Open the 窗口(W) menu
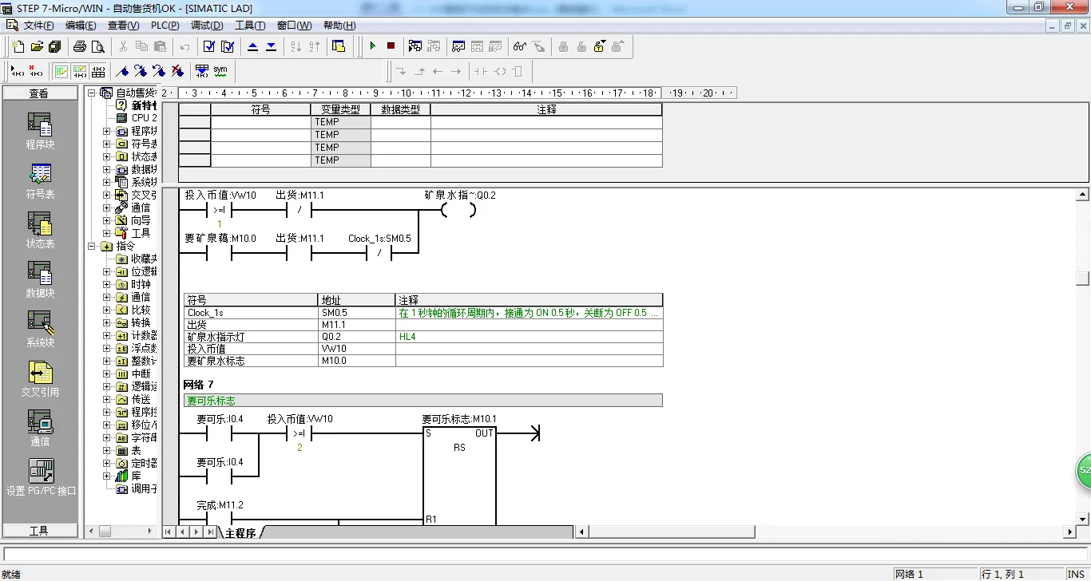The image size is (1091, 581). pyautogui.click(x=294, y=26)
